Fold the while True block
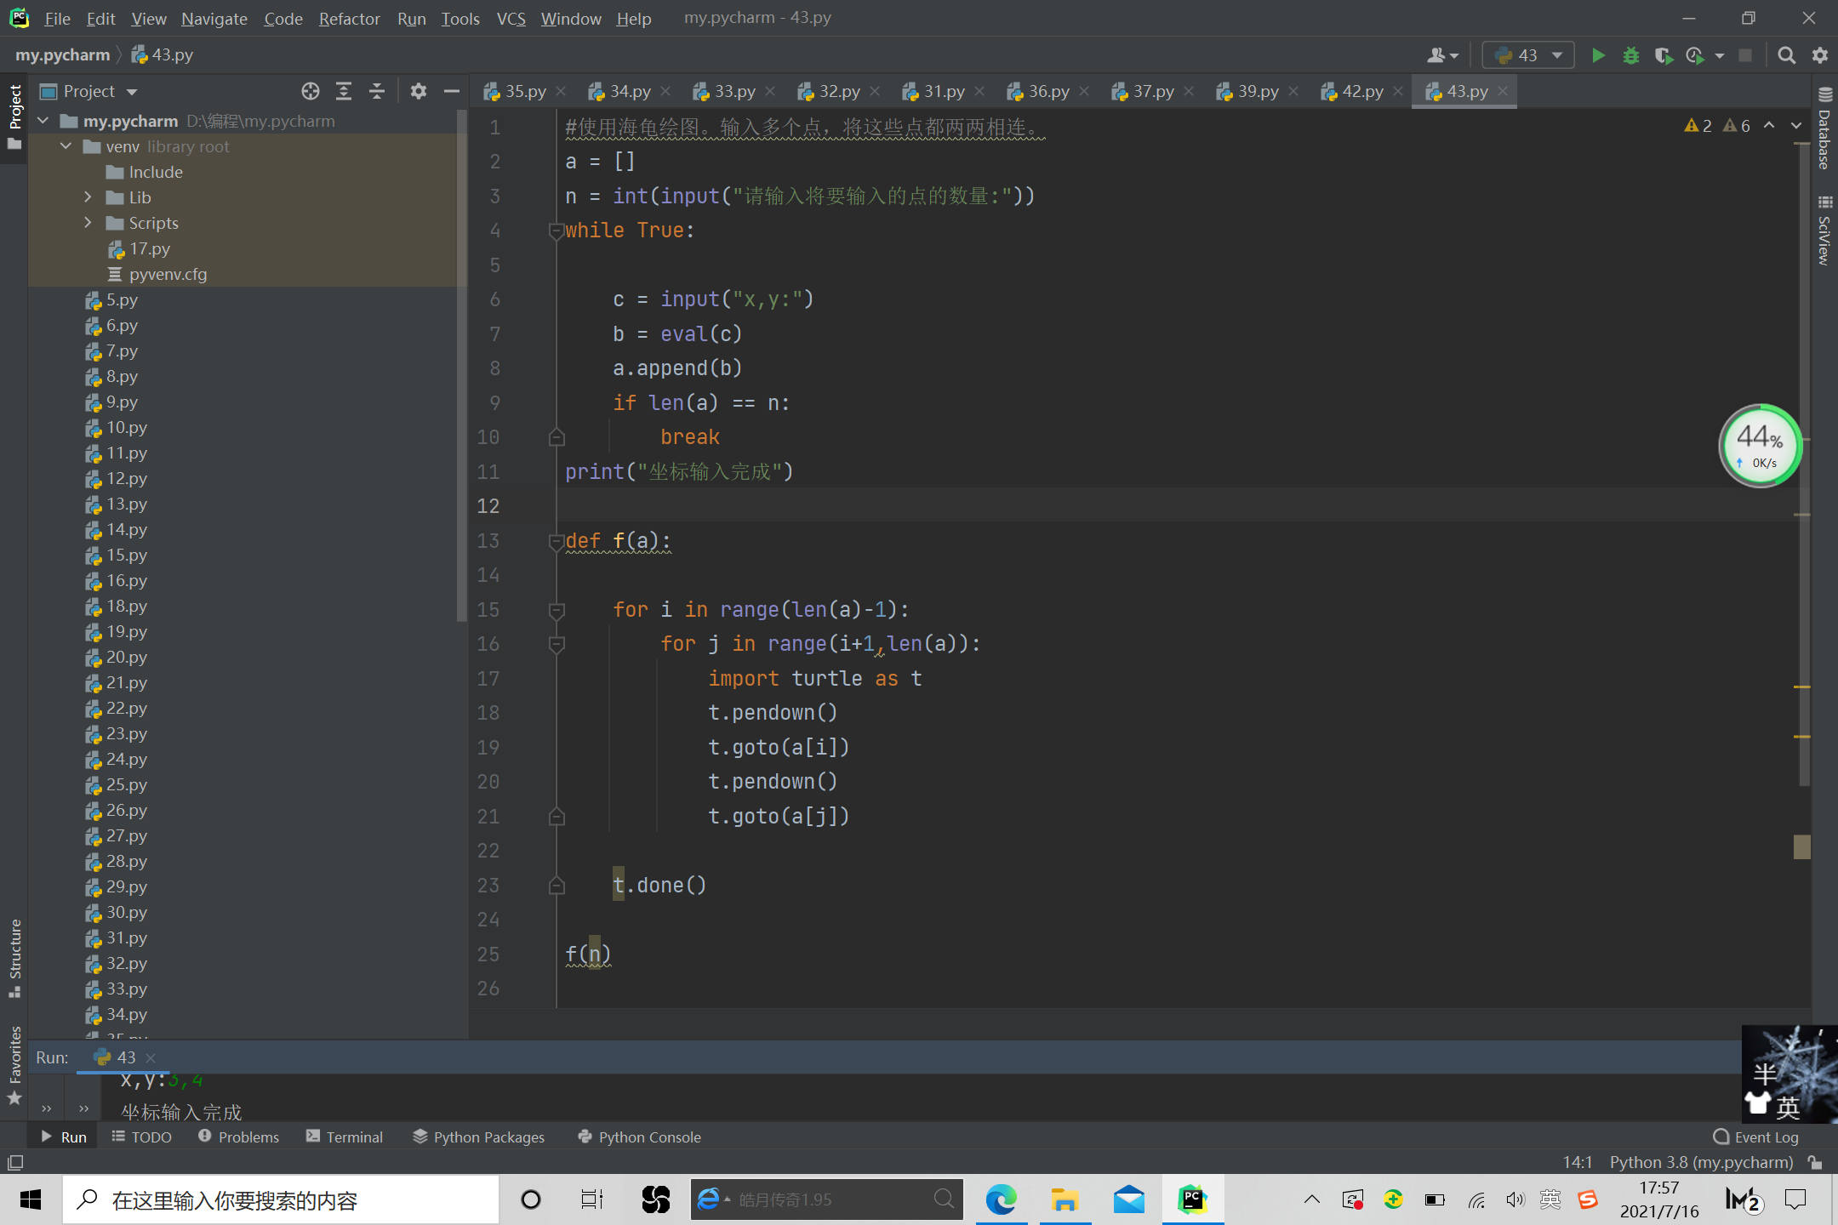Image resolution: width=1838 pixels, height=1225 pixels. [x=557, y=231]
